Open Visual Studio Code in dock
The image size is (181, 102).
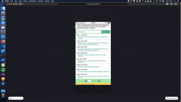point(3,46)
